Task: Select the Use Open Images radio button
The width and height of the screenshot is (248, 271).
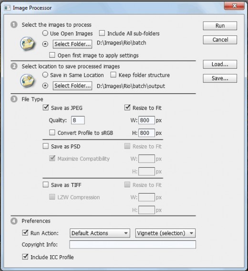Action: 45,33
